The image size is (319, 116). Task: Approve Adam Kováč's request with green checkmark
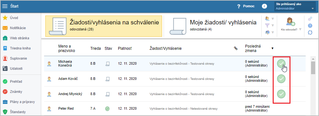281,79
